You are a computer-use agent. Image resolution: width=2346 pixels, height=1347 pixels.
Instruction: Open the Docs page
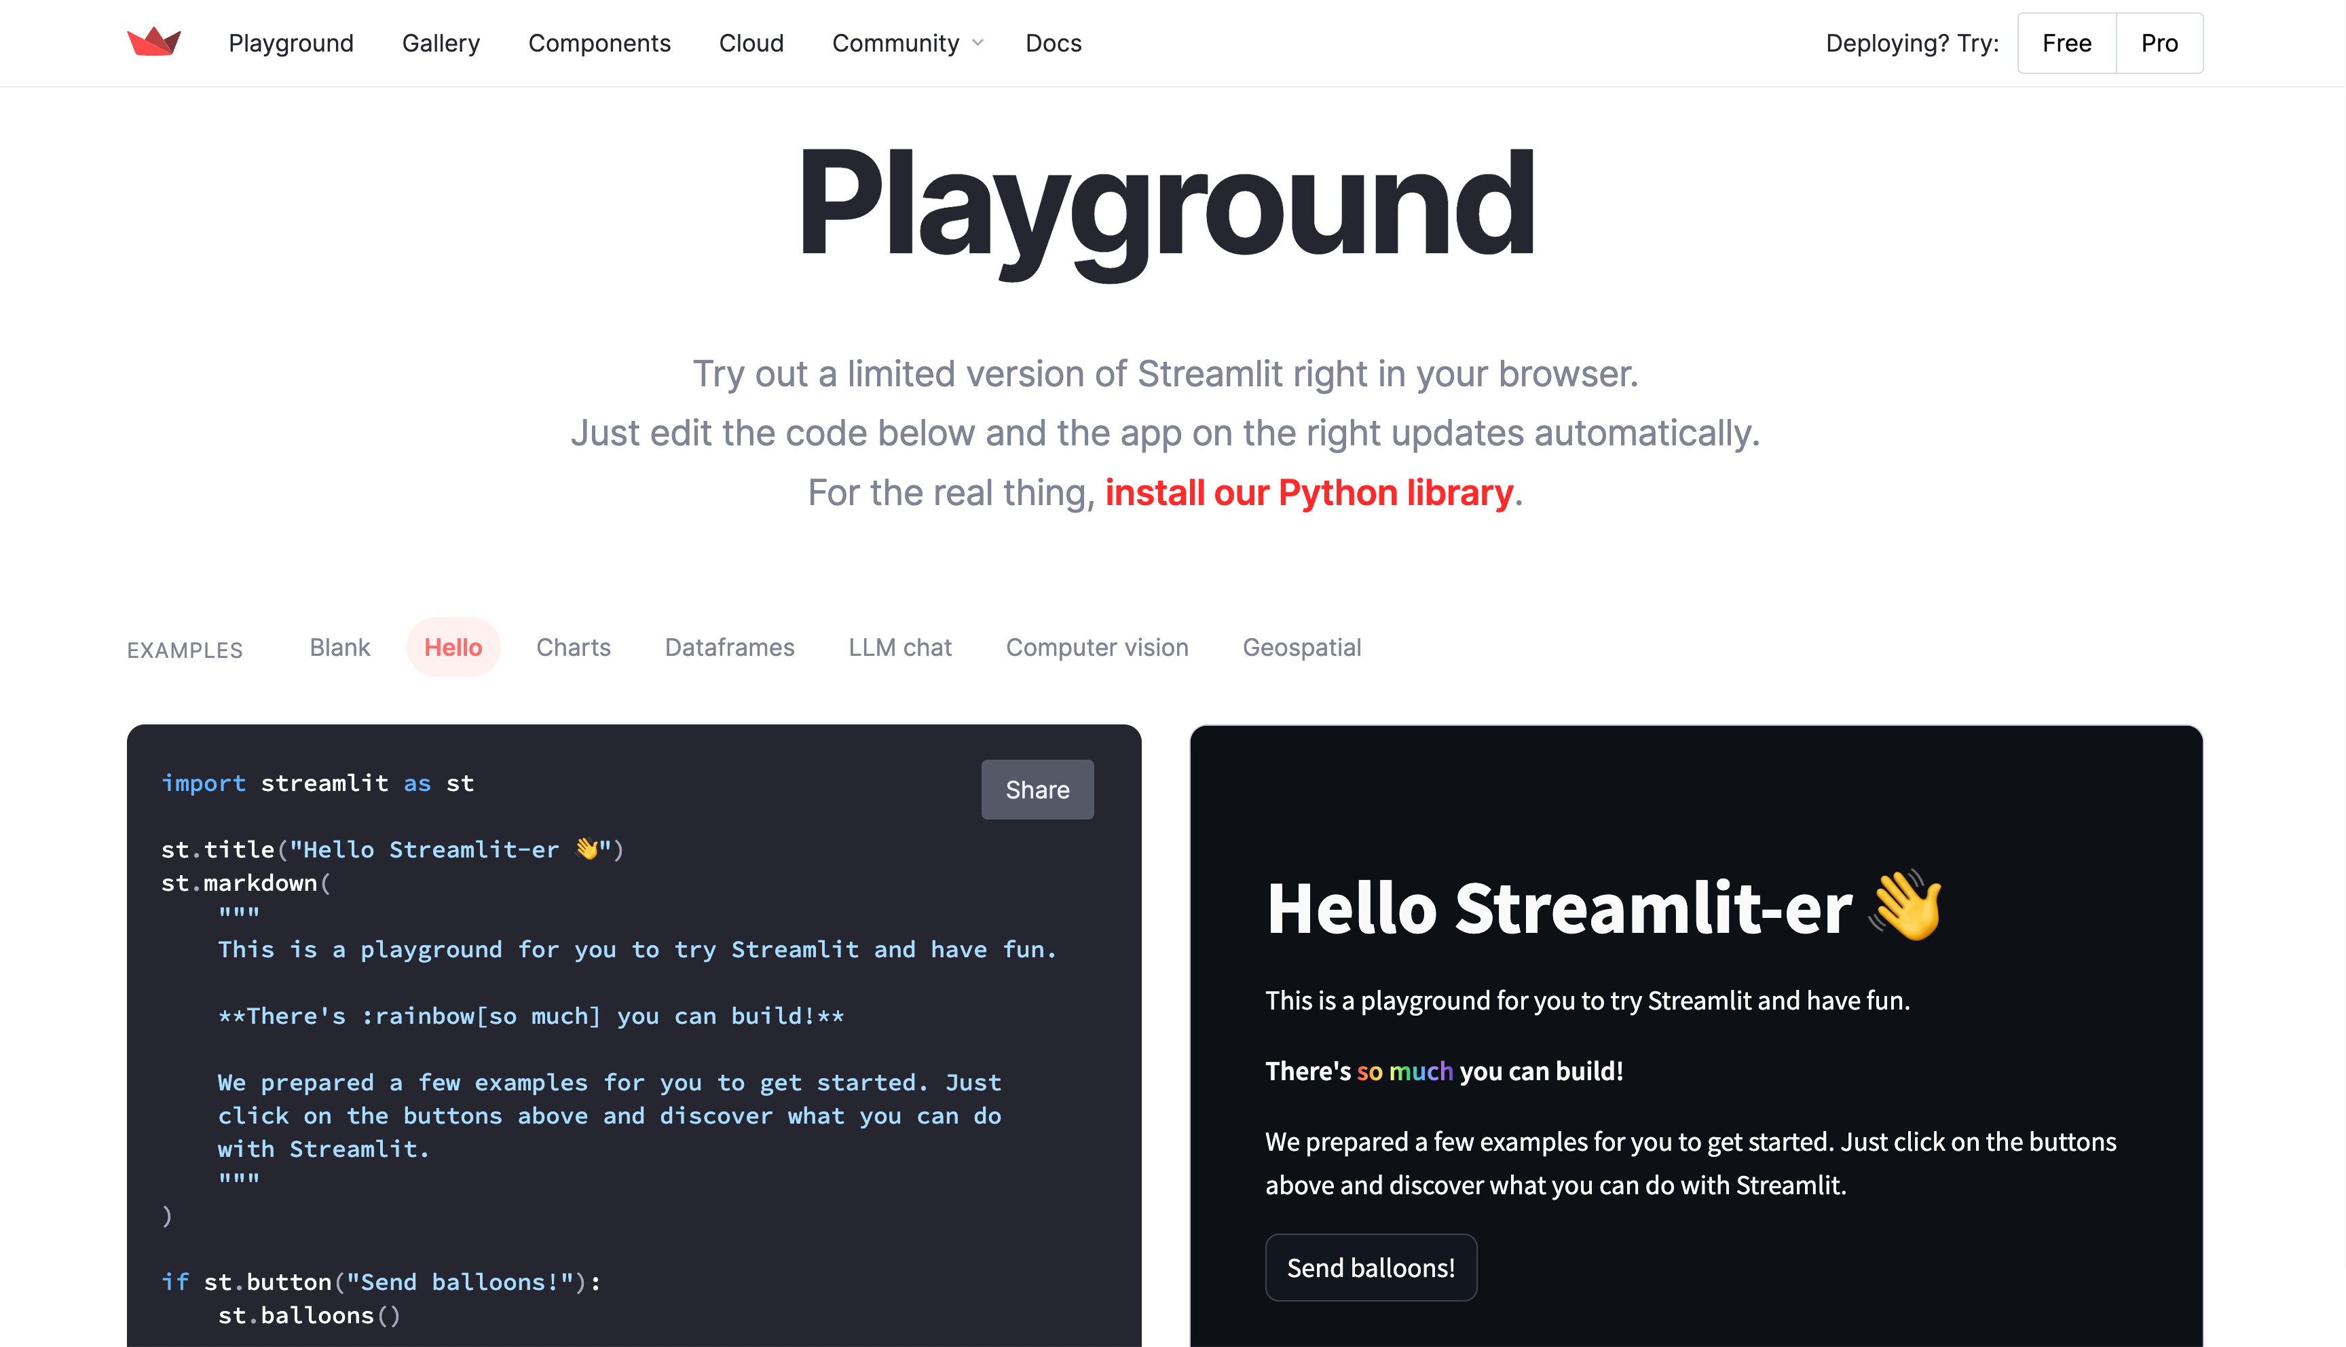1052,43
